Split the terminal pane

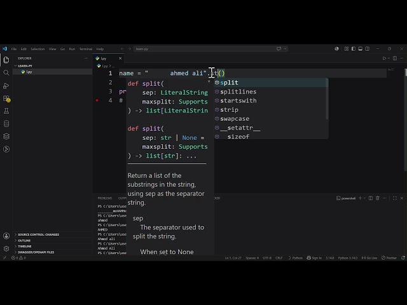pyautogui.click(x=371, y=198)
